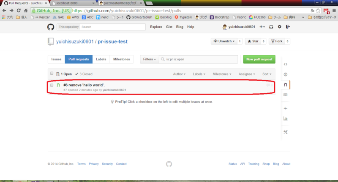
Task: Reload the page with the refresh icon
Action: tap(19, 11)
